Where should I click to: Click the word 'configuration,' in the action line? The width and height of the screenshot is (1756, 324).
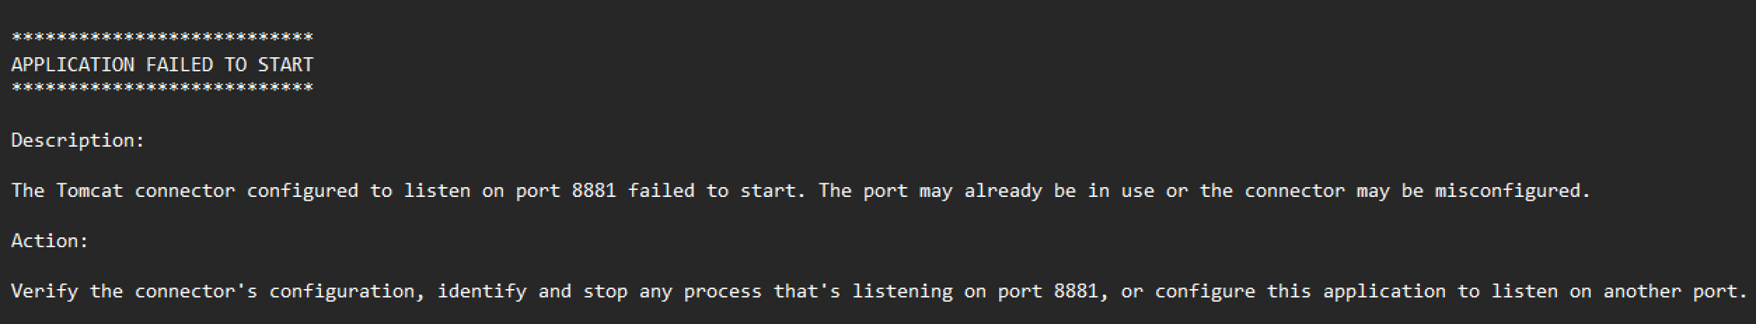tap(347, 291)
